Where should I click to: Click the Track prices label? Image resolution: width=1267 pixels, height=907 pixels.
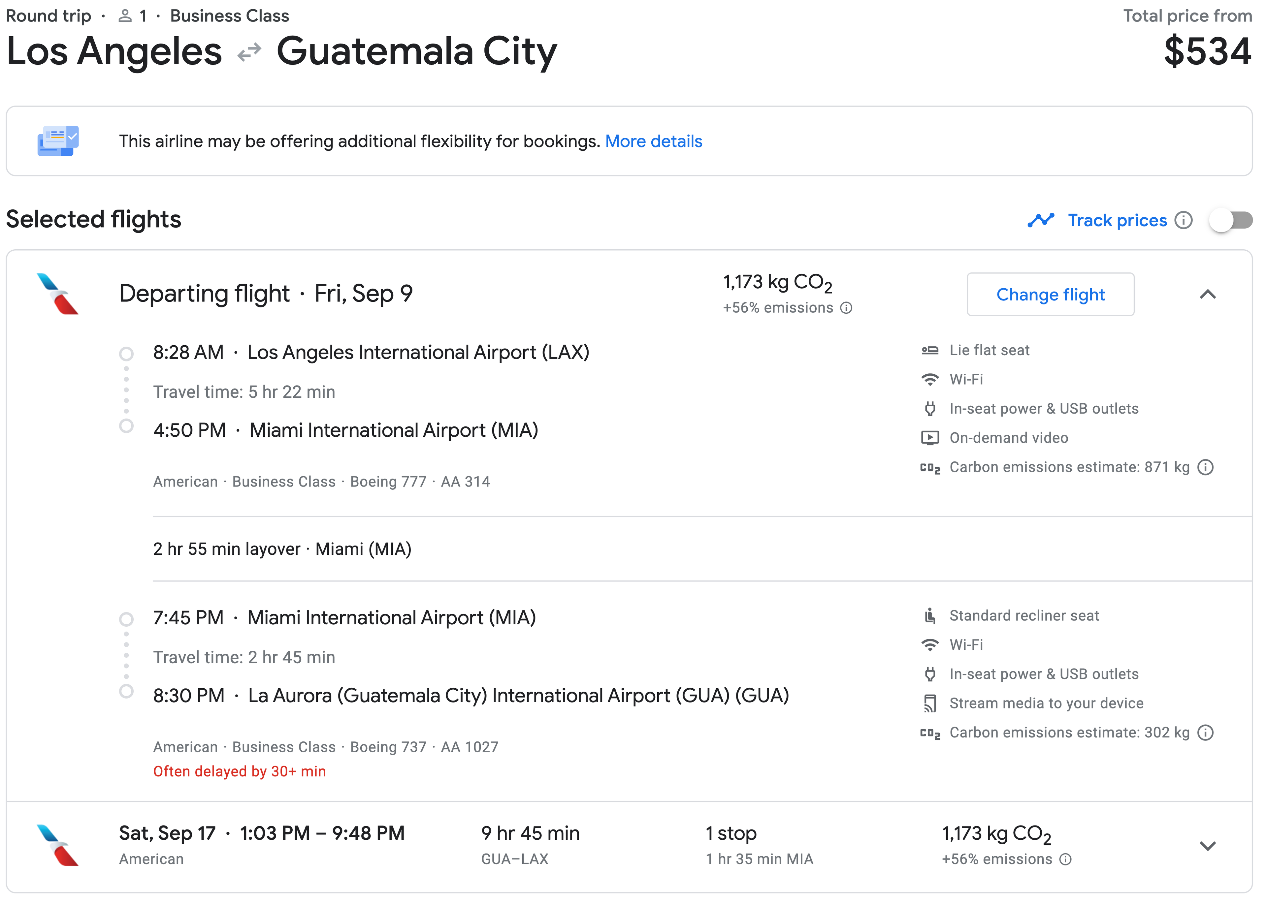[1117, 221]
